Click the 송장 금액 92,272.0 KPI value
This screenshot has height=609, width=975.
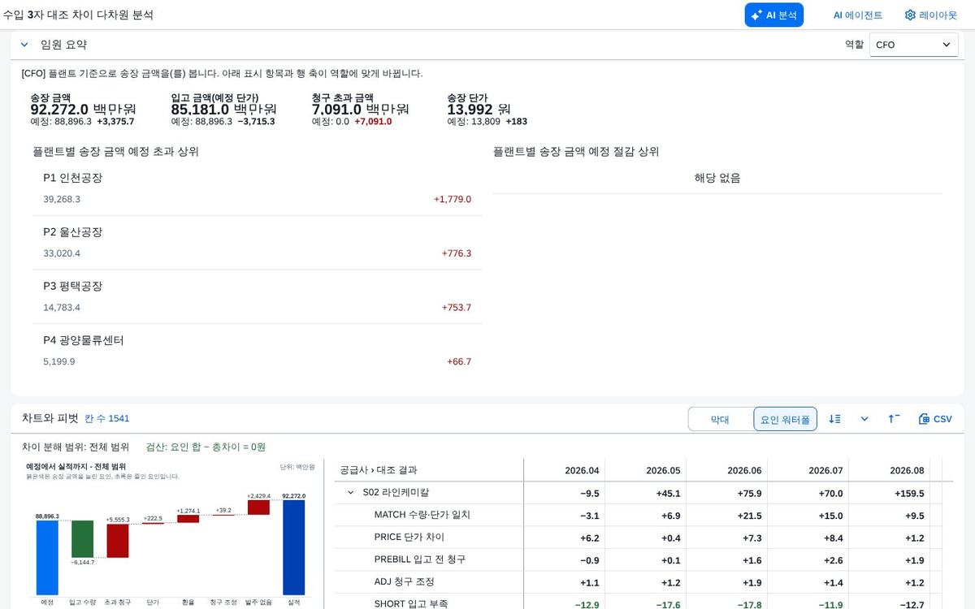[x=83, y=109]
